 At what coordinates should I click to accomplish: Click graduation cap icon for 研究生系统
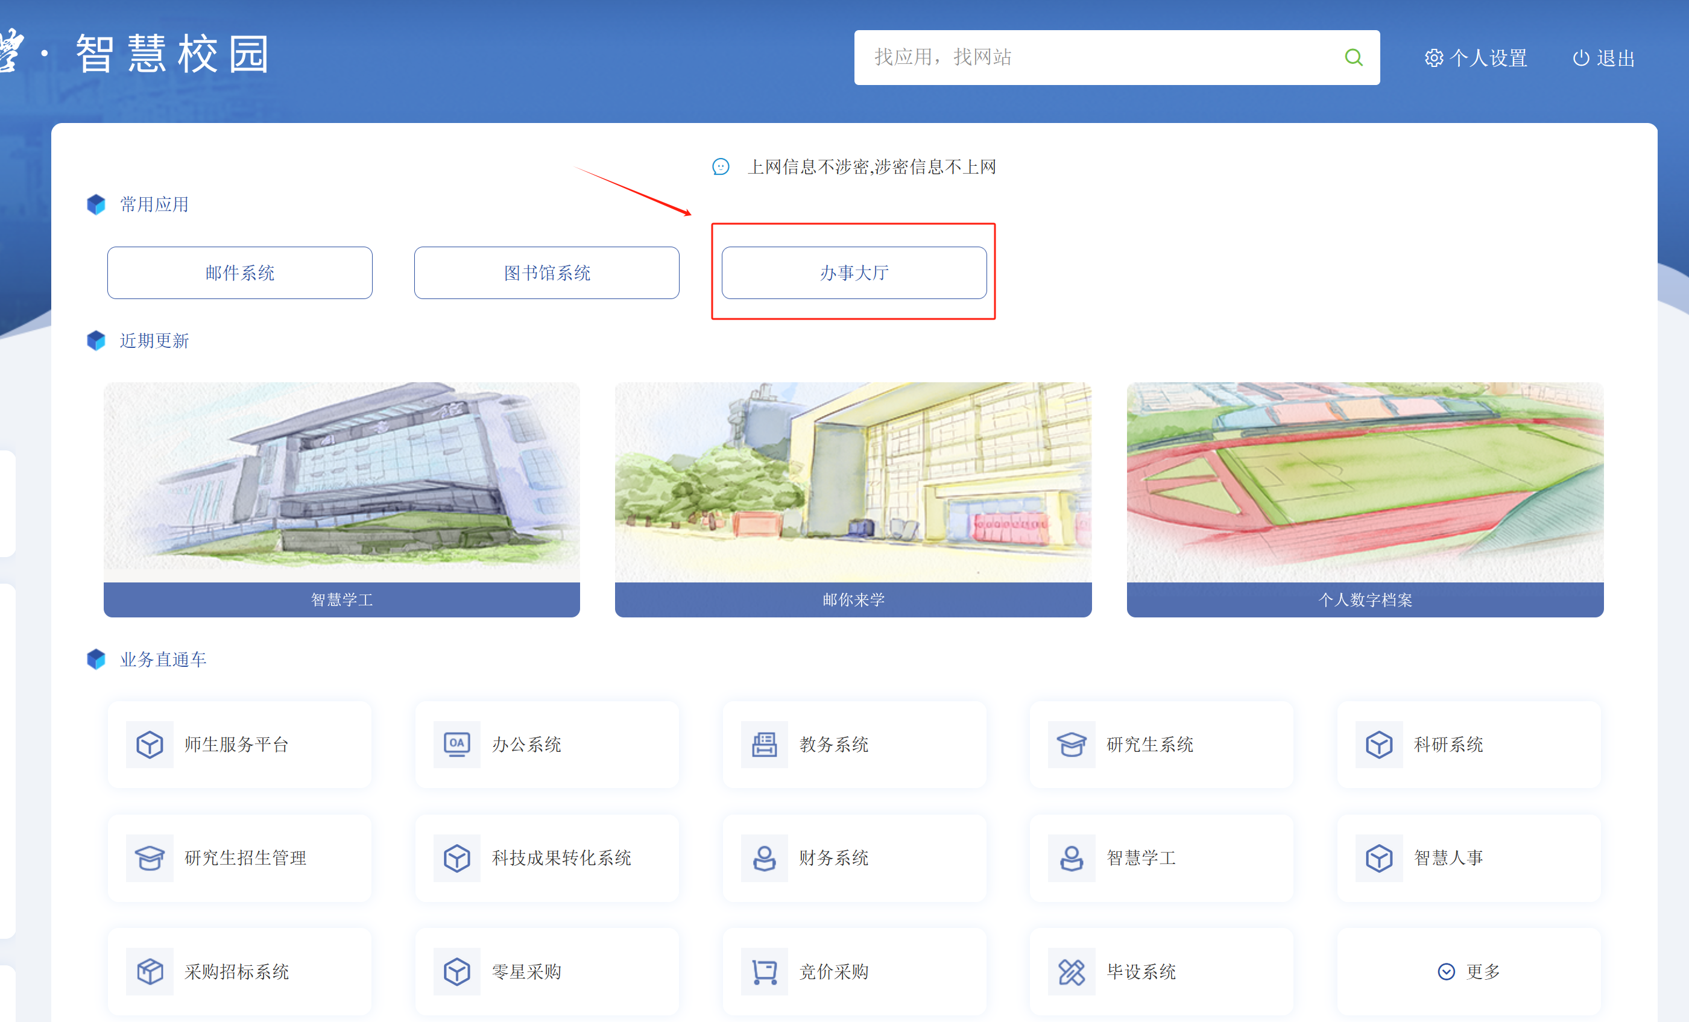[1071, 743]
